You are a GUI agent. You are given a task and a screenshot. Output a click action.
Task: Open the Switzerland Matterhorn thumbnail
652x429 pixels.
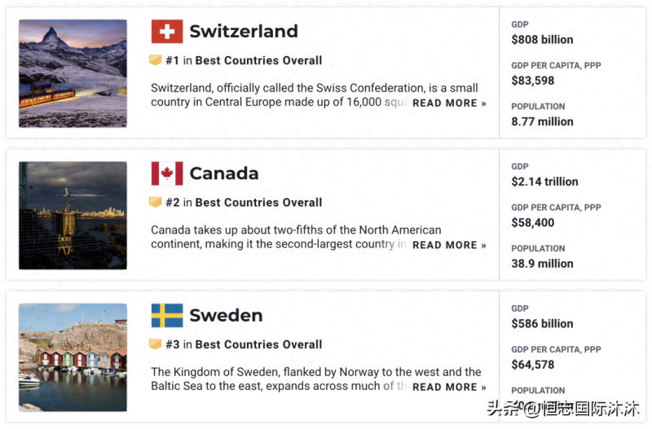pos(73,73)
